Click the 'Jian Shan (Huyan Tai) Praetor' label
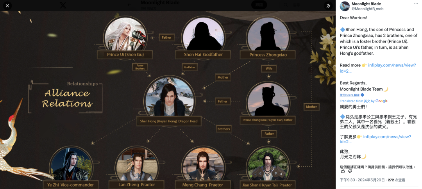 268,185
